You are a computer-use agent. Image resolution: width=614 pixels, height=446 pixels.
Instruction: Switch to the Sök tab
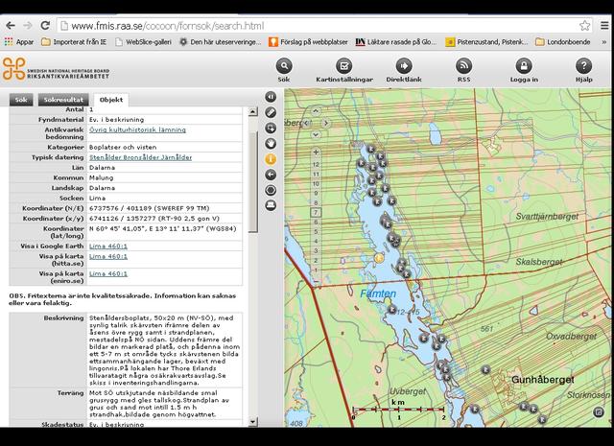(19, 100)
